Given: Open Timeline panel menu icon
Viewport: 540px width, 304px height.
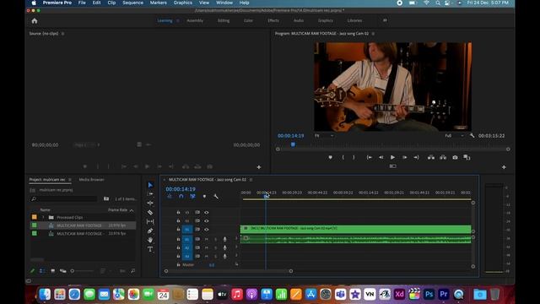Looking at the screenshot, I should click(251, 180).
